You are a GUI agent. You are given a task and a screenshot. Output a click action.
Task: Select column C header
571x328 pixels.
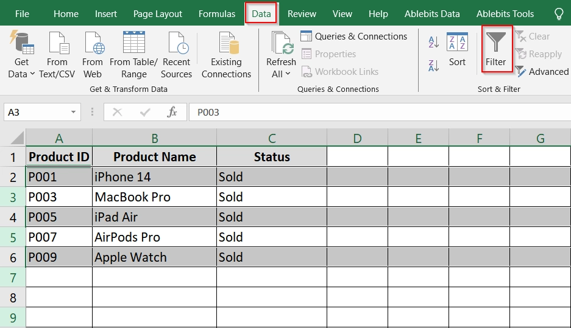272,138
